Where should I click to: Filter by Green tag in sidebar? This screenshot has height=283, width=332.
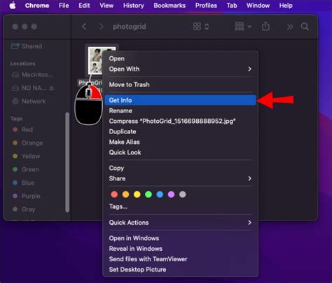[26, 169]
